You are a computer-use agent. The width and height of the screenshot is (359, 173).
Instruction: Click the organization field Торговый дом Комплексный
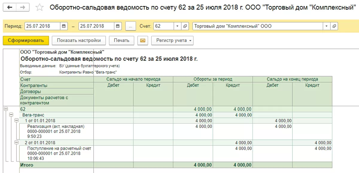coord(258,26)
